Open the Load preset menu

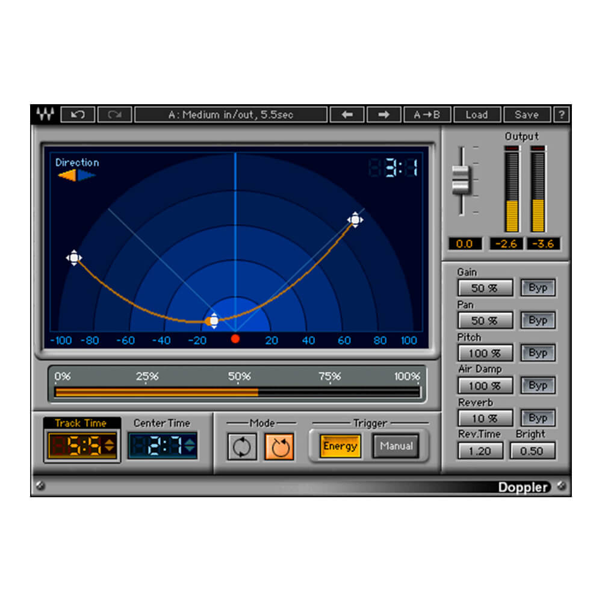pyautogui.click(x=477, y=115)
